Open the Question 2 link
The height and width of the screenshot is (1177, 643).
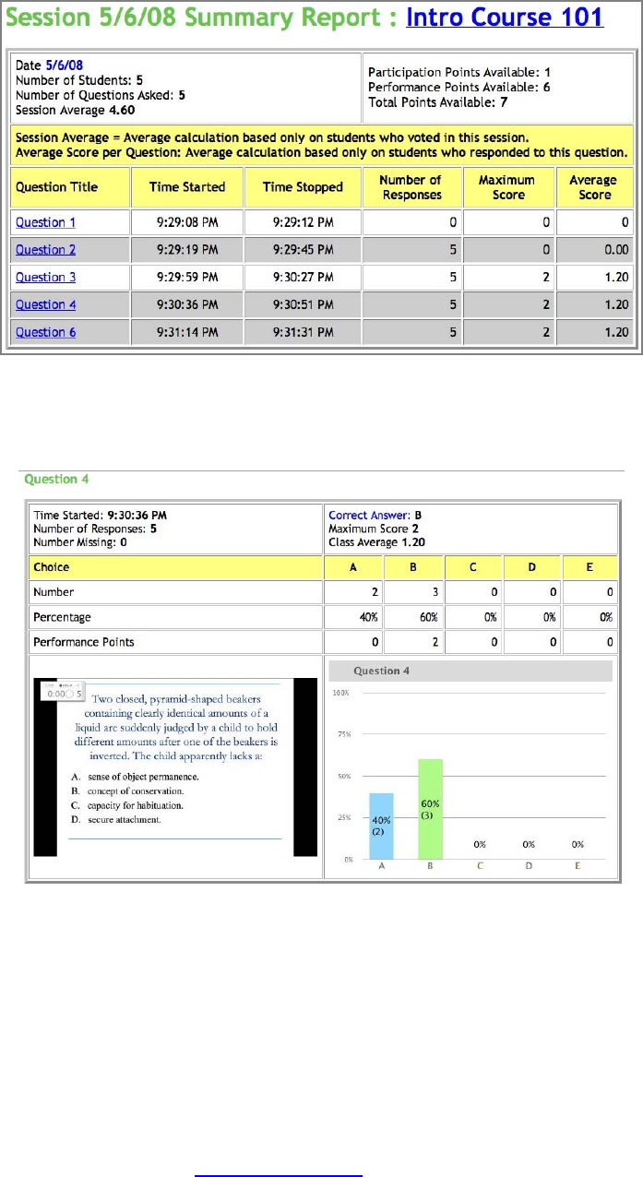point(45,250)
